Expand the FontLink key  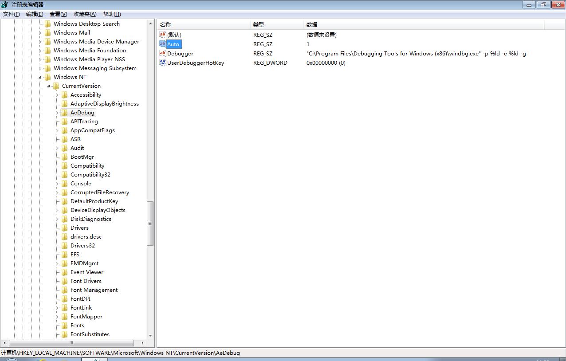coord(57,308)
